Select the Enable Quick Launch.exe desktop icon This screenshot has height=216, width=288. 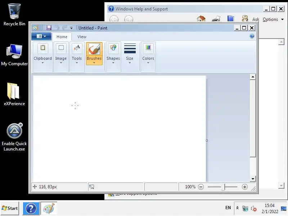tap(14, 137)
